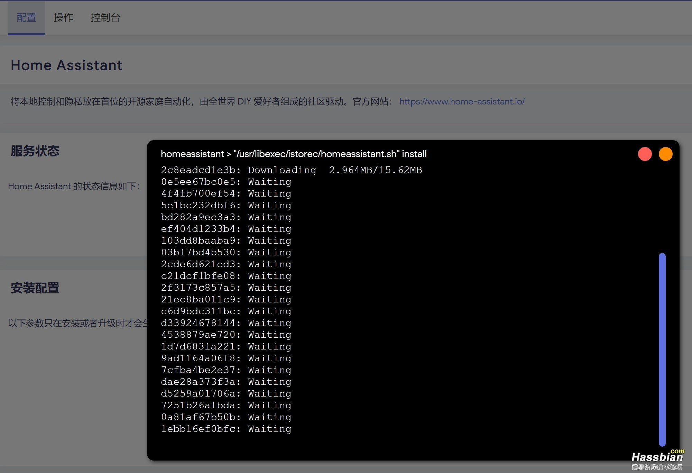692x473 pixels.
Task: Click the Home Assistant 的状态信息如下 text
Action: pyautogui.click(x=74, y=186)
